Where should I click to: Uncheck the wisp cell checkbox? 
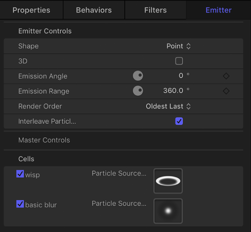20,174
